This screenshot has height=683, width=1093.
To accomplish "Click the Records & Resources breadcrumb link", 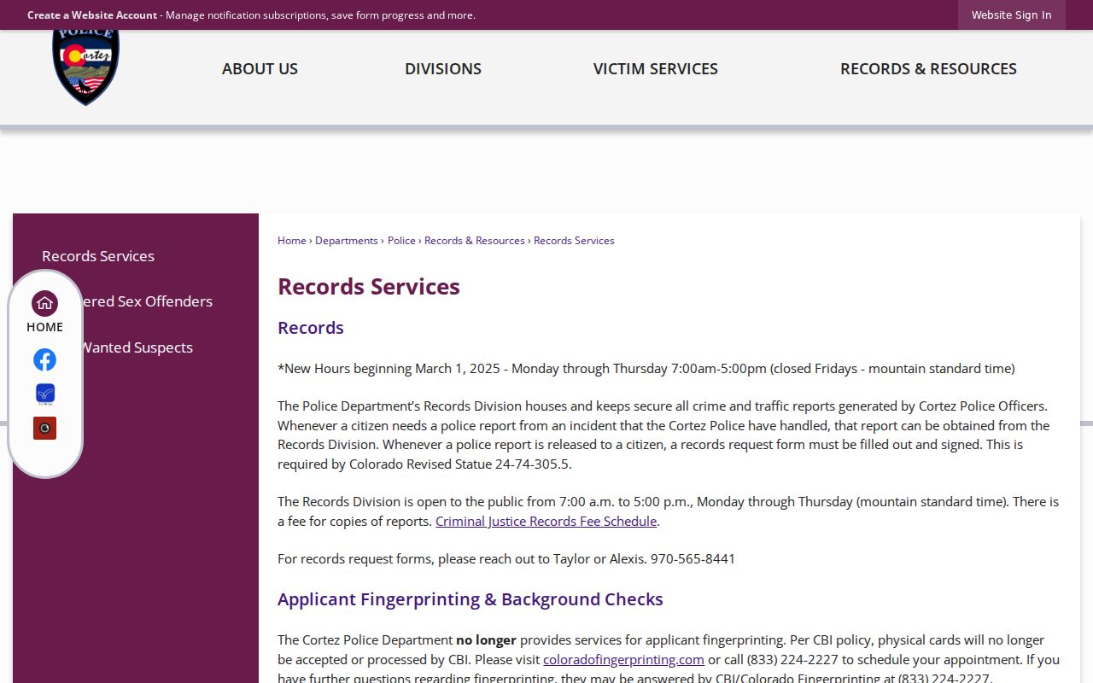I will (x=475, y=241).
